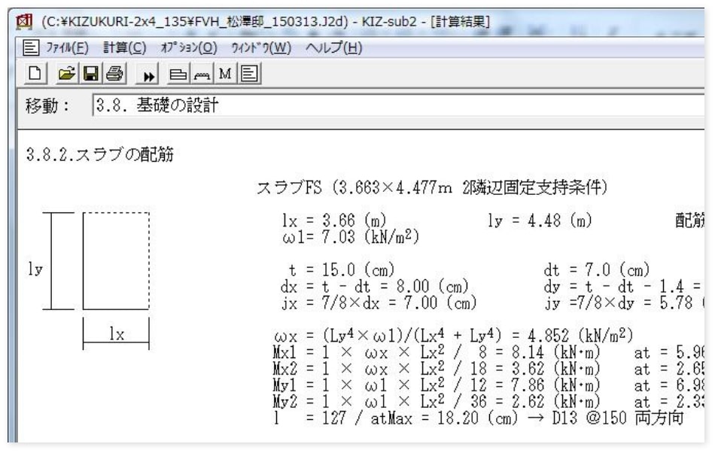715x453 pixels.
Task: Open the ウィンドウ(W) menu
Action: click(260, 49)
